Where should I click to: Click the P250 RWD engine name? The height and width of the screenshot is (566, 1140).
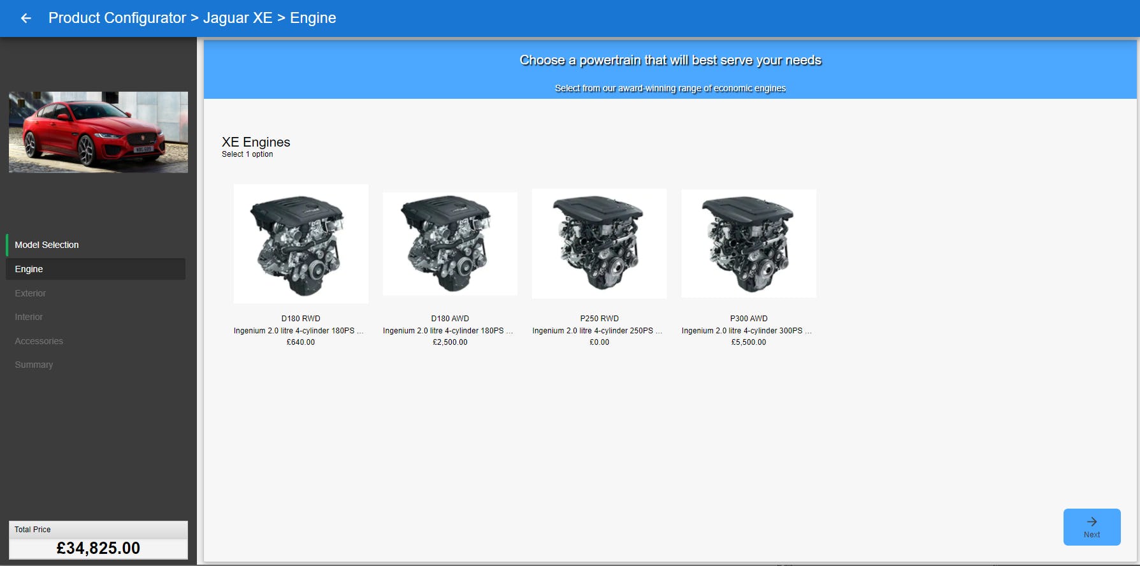tap(599, 319)
